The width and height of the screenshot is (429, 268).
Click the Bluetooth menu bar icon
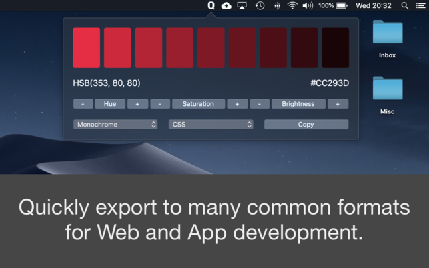tap(277, 6)
